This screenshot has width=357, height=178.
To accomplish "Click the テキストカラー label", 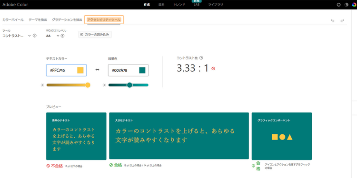I will [x=57, y=58].
